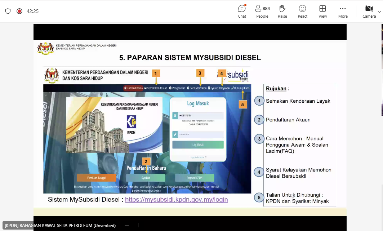The width and height of the screenshot is (383, 231).
Task: Open the More actions menu
Action: point(343,11)
